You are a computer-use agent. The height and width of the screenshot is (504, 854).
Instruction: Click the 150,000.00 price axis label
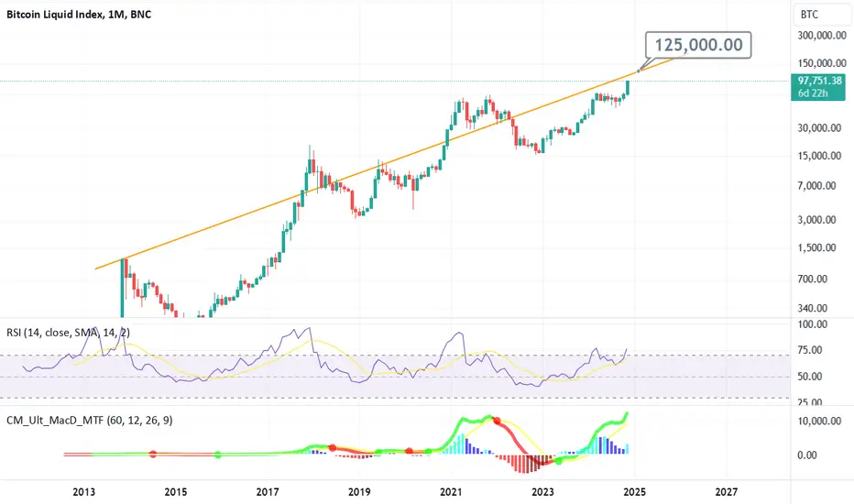pyautogui.click(x=822, y=63)
